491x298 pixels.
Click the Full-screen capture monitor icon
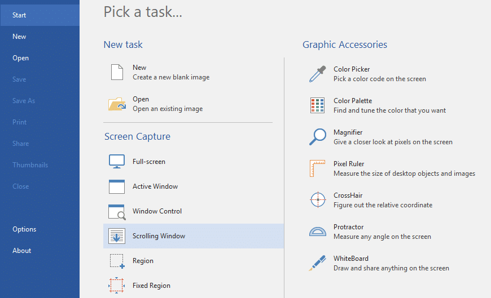[x=117, y=162]
